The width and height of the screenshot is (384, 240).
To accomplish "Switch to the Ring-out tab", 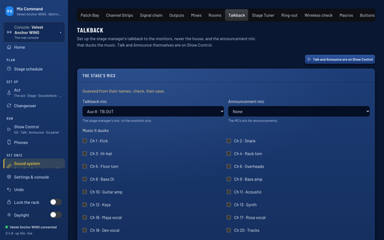I will pyautogui.click(x=289, y=15).
